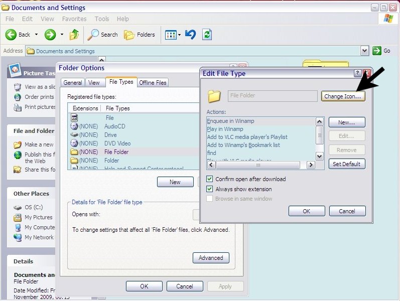Viewport: 400px width, 301px height.
Task: Click New button under registered file types
Action: tap(175, 182)
